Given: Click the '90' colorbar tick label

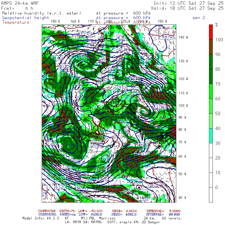Looking at the screenshot, I should [218, 54].
